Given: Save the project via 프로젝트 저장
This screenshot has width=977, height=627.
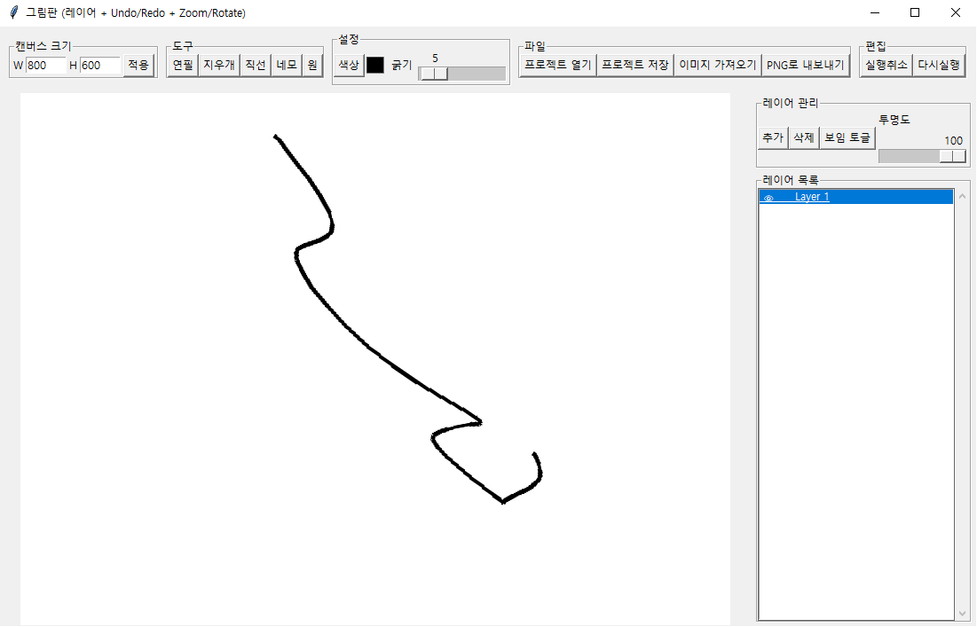Looking at the screenshot, I should tap(635, 66).
